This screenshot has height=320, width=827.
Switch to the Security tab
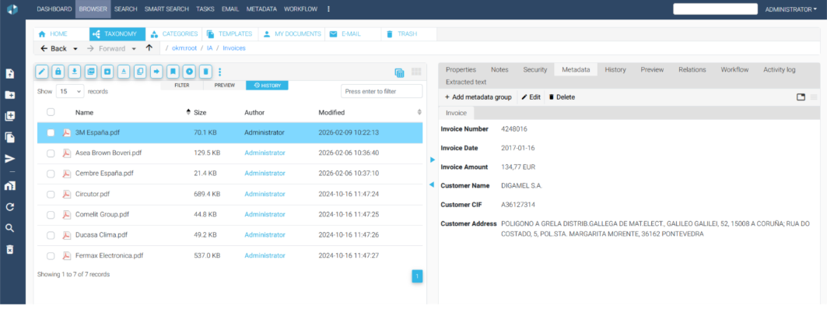534,69
